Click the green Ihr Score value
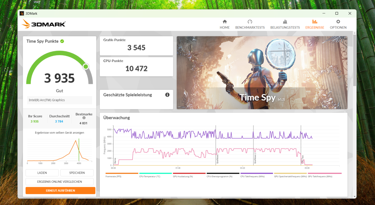 click(34, 121)
